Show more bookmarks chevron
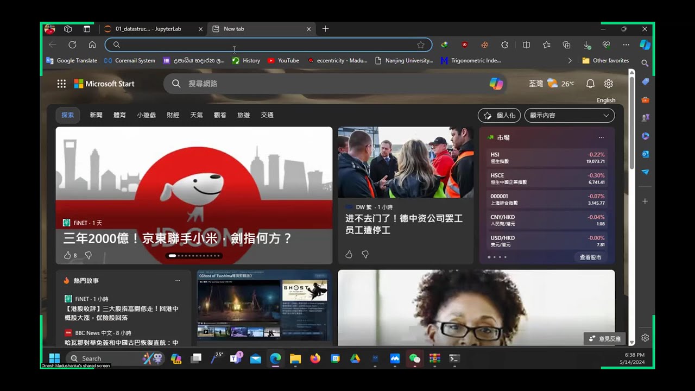 (x=570, y=61)
